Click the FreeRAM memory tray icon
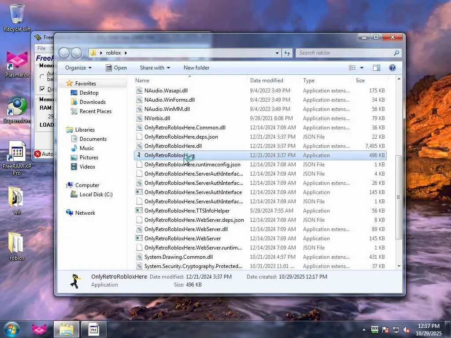Screen dimensions: 451x338 click(374, 330)
